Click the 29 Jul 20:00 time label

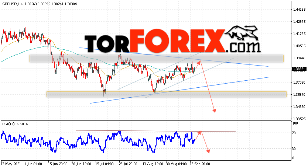(128, 164)
